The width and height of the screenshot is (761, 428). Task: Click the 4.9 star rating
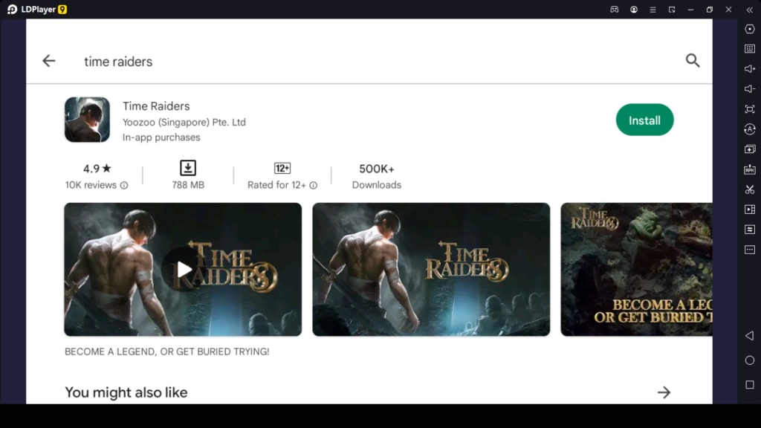click(x=97, y=169)
